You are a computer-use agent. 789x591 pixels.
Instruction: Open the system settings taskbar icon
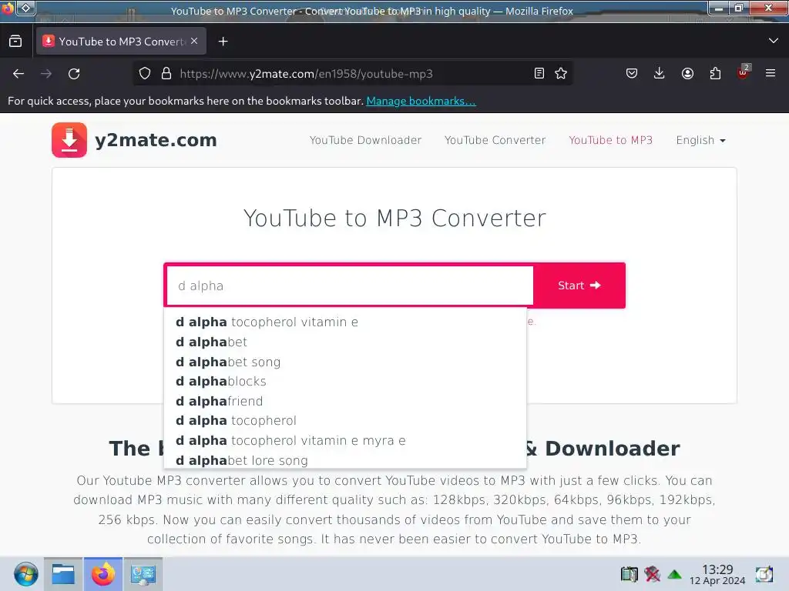tap(143, 574)
